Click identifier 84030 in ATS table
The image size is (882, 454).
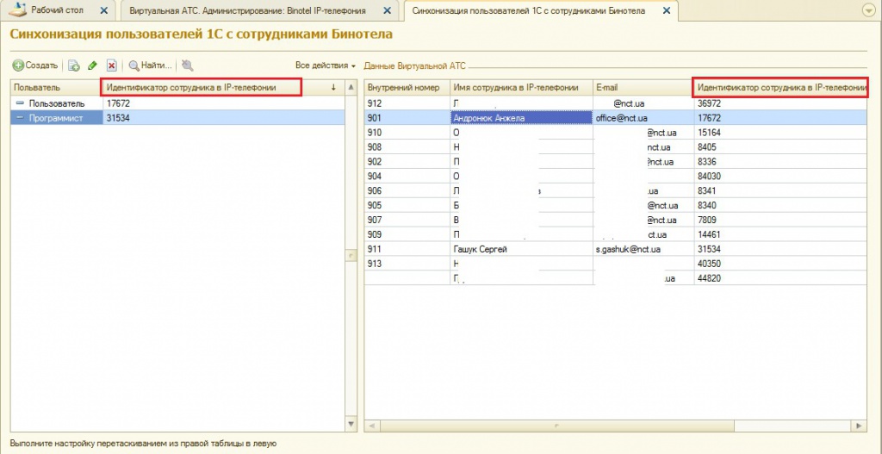[780, 176]
